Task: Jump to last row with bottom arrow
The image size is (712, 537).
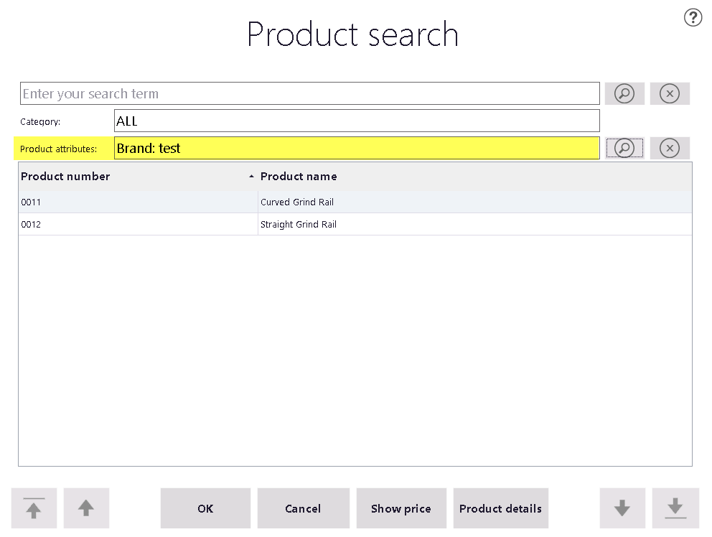Action: 675,508
